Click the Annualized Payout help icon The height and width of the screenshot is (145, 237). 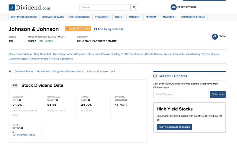tap(57, 100)
